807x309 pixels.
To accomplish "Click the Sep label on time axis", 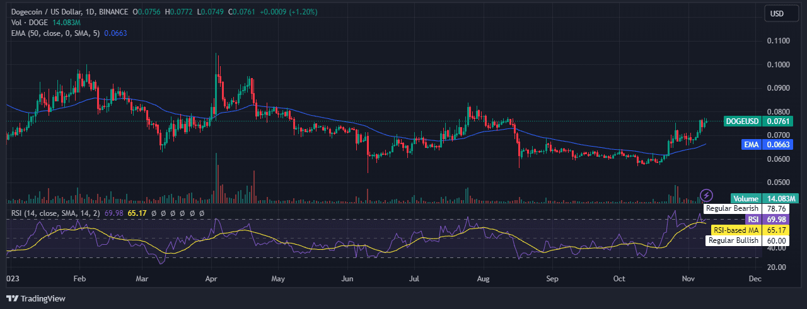I will [552, 278].
